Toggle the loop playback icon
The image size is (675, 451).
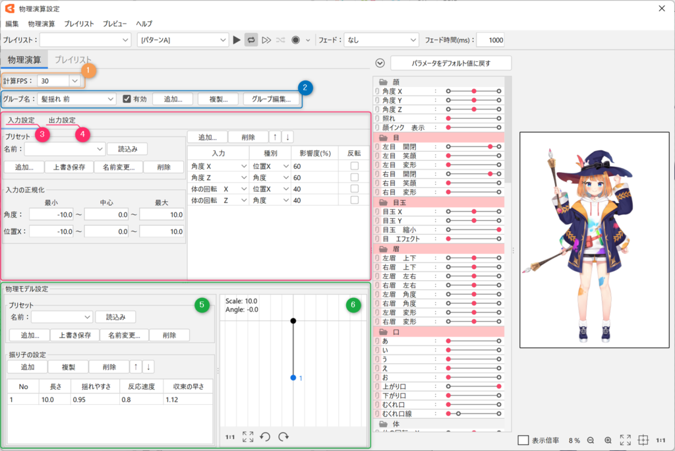tap(251, 40)
